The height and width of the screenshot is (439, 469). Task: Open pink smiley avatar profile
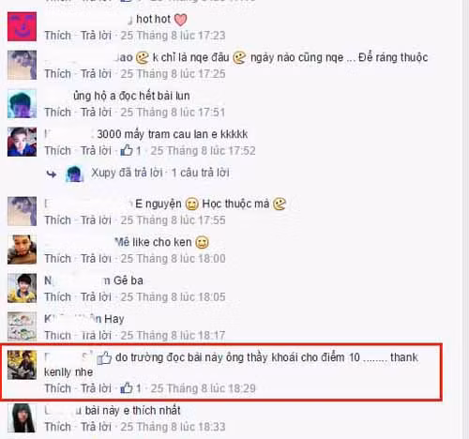pyautogui.click(x=22, y=26)
